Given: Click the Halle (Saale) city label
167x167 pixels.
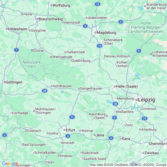Looking at the screenshot, I should click(x=127, y=86).
